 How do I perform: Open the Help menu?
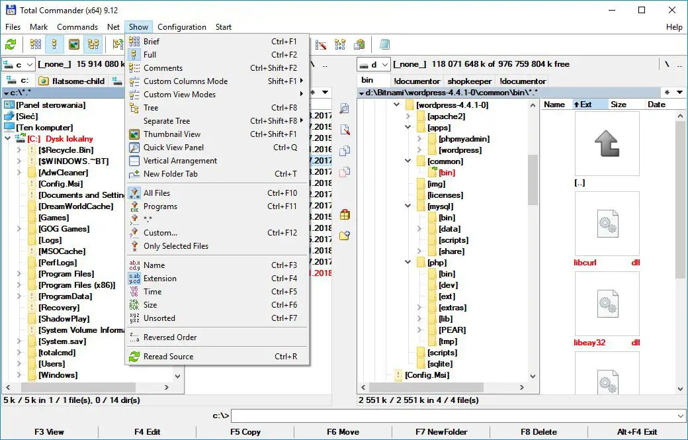pos(674,27)
